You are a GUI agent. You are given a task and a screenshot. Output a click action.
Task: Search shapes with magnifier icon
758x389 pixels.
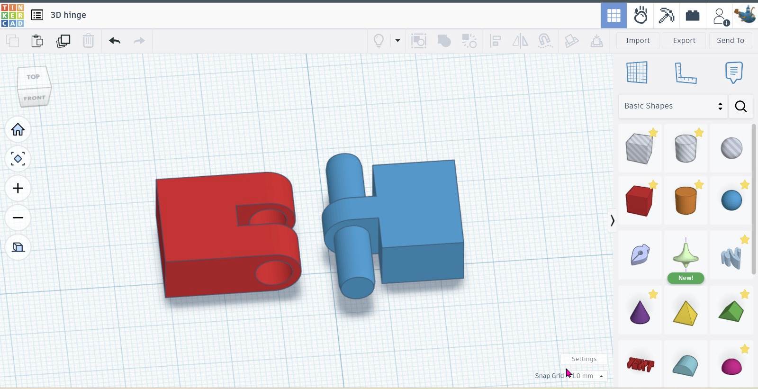pos(741,106)
